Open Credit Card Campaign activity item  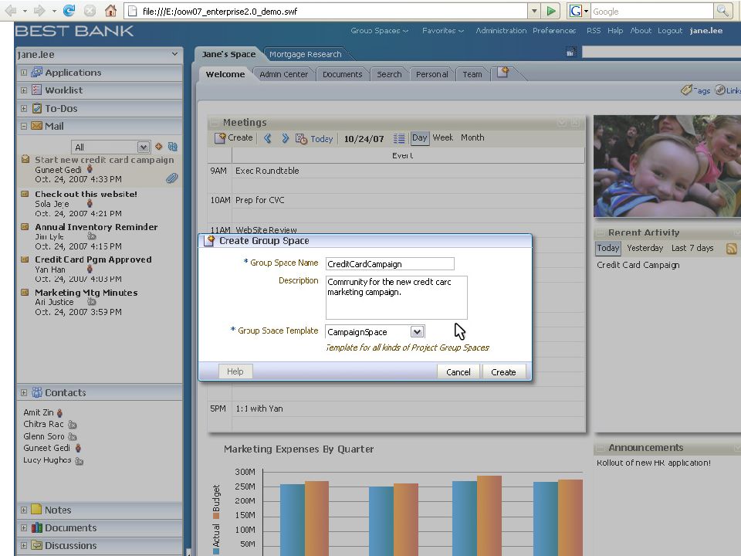click(x=638, y=265)
